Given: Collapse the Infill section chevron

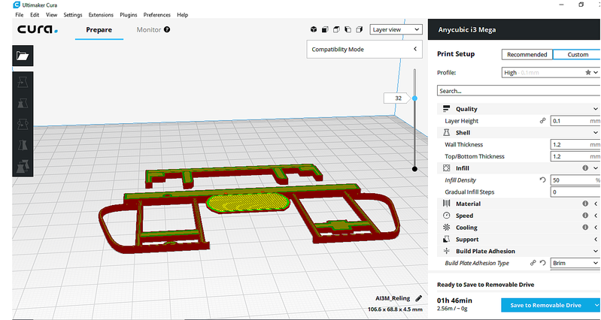Looking at the screenshot, I should [x=596, y=168].
